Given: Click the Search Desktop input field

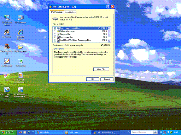Looking at the screenshot, I should click(142, 132).
